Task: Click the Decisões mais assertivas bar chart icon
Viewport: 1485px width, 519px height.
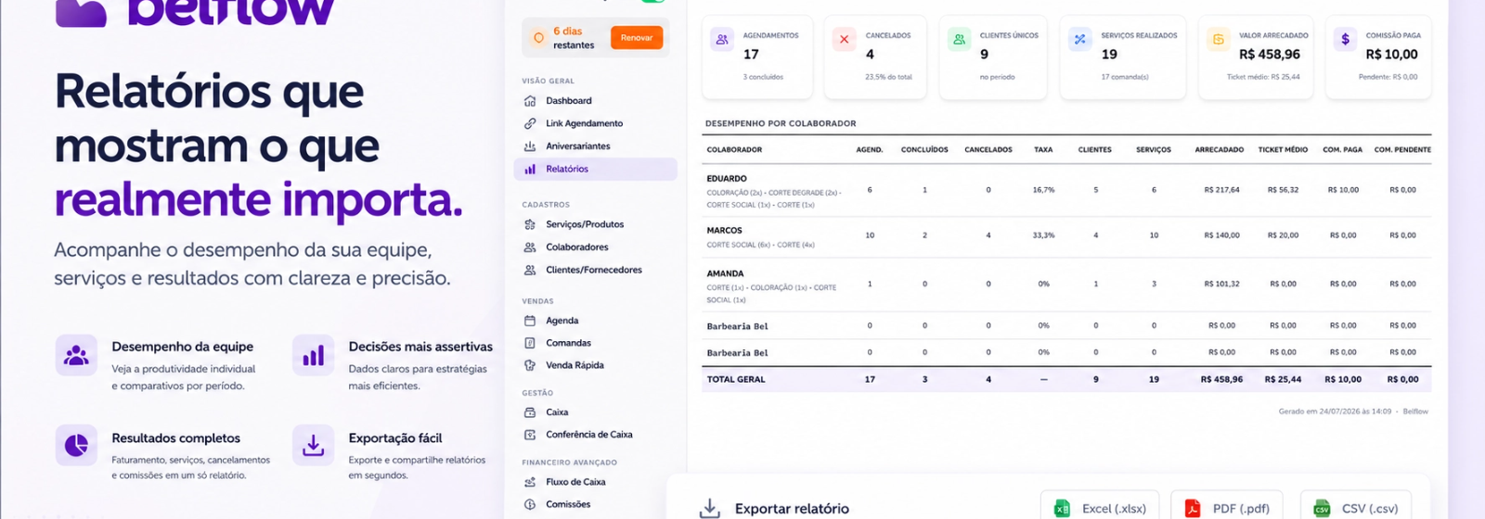Action: [x=313, y=355]
